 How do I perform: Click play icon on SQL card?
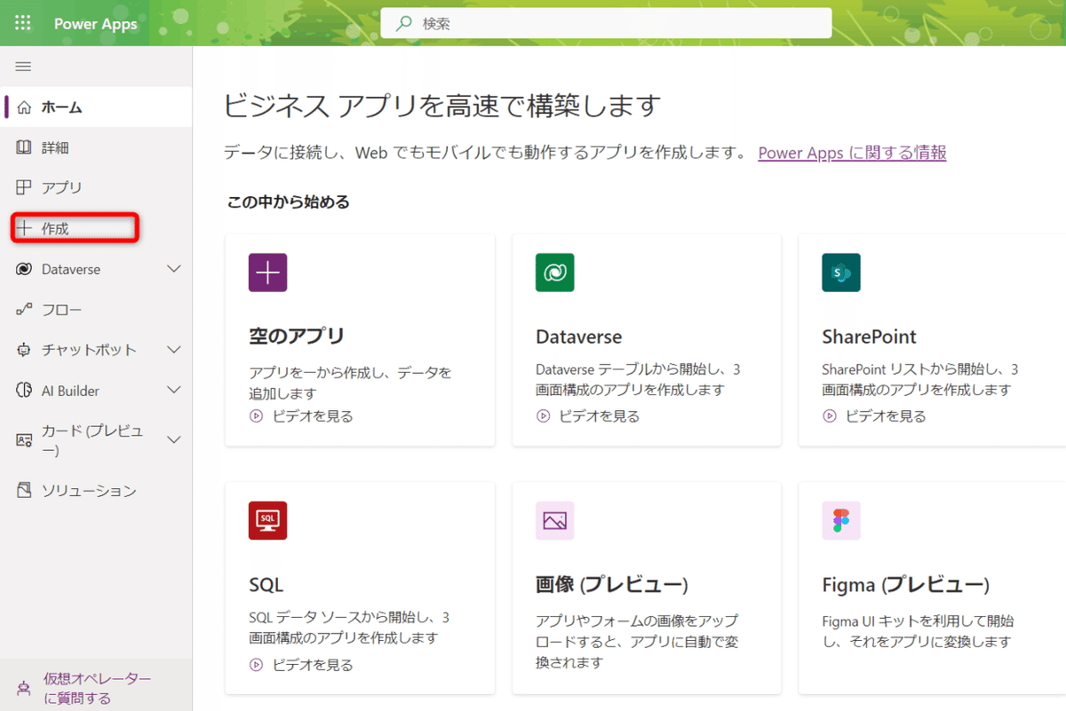point(257,664)
